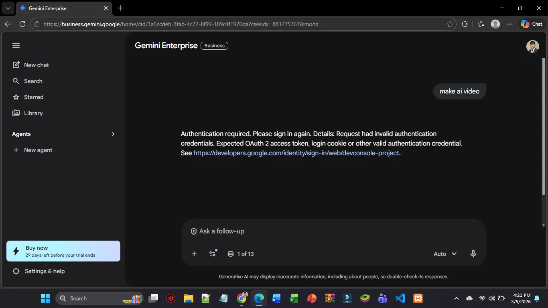Create a New agent
Image resolution: width=548 pixels, height=308 pixels.
32,150
